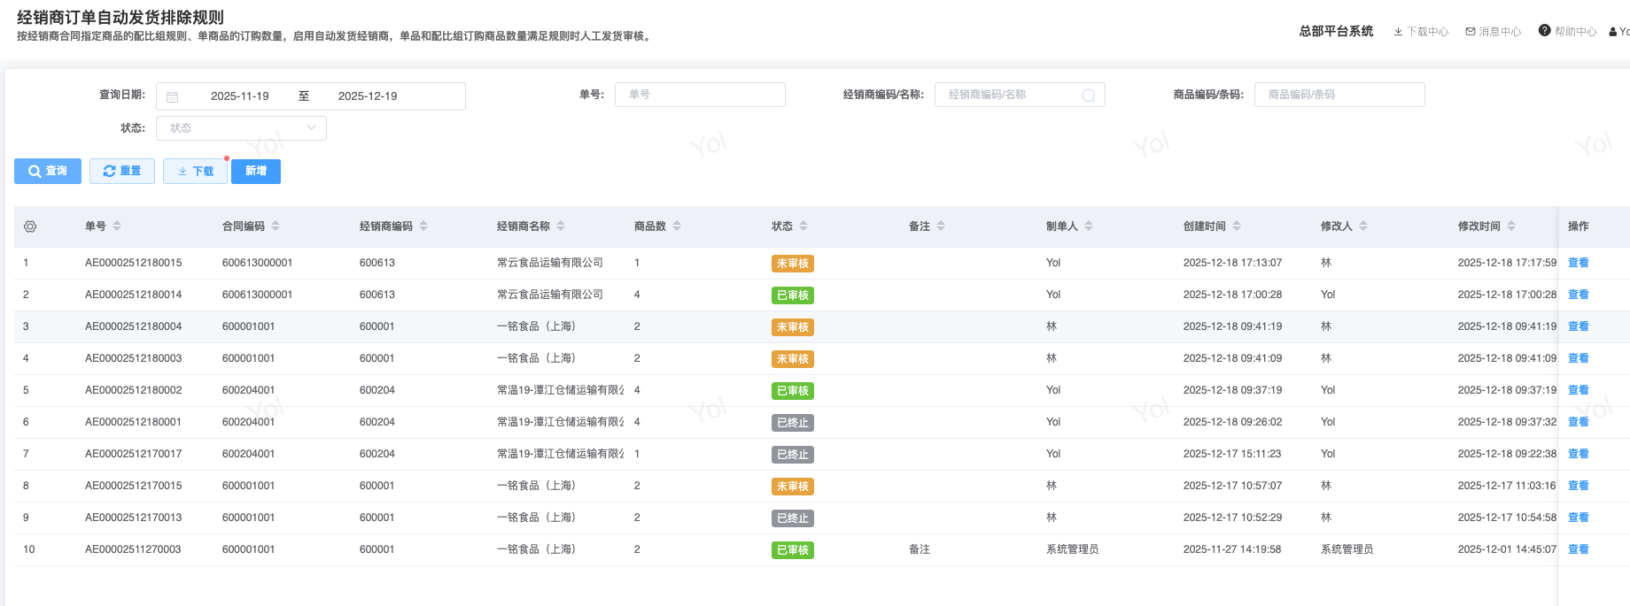Viewport: 1630px width, 606px height.
Task: Click 查看 link for order AE00002512180015
Action: point(1578,263)
